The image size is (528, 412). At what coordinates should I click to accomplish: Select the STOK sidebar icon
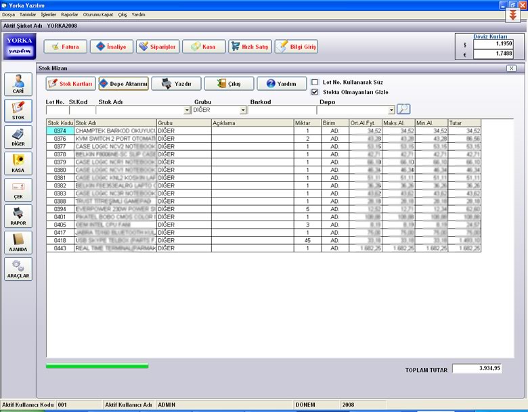point(18,110)
